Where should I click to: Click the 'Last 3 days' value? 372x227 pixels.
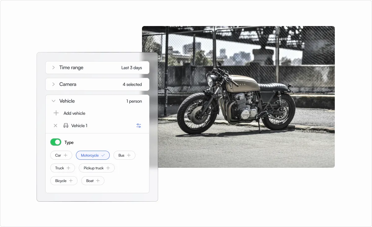point(131,68)
